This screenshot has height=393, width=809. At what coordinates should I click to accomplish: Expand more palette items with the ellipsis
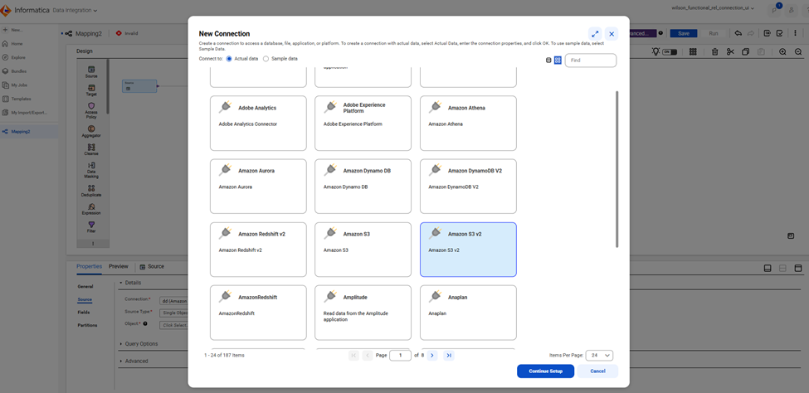(x=94, y=244)
